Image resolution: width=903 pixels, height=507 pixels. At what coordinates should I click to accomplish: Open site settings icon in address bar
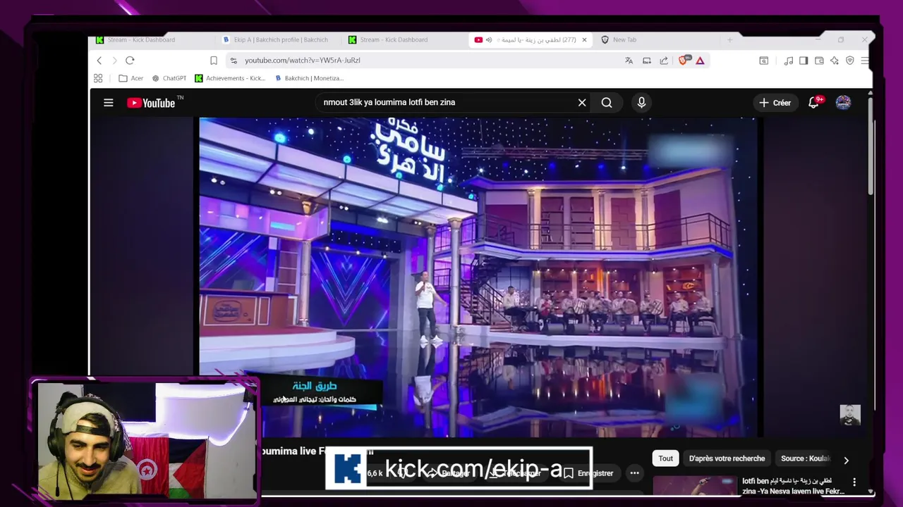pos(234,61)
